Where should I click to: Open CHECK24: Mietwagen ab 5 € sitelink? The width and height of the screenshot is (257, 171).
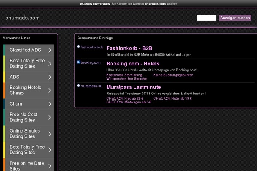128,102
